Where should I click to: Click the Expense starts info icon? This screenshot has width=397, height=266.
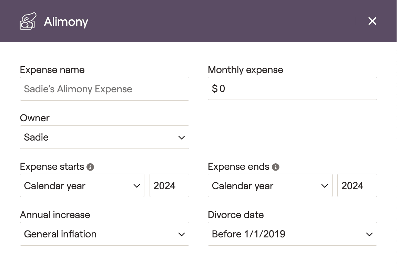point(90,167)
